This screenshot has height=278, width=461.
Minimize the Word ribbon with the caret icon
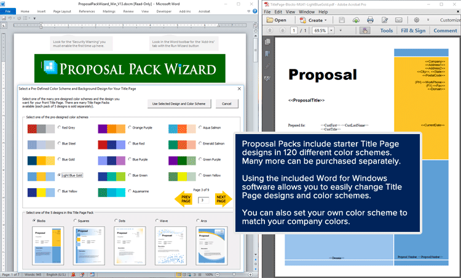[x=249, y=11]
